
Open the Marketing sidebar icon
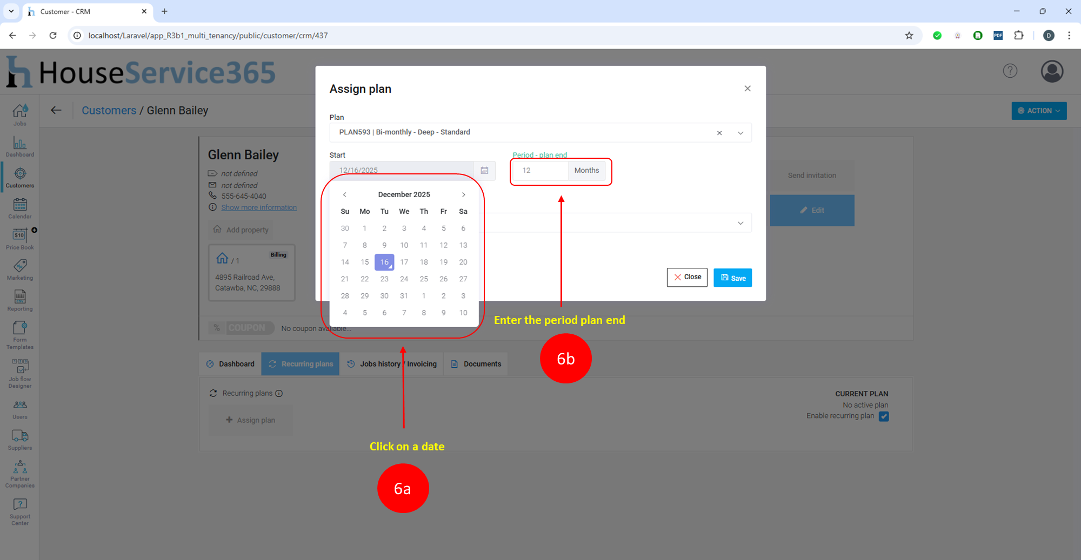[x=20, y=269]
